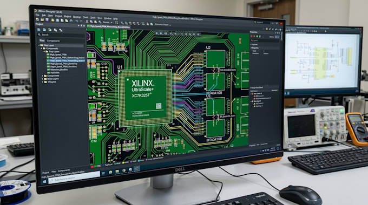Click in the Project panel Search field
The image size is (368, 205).
(x=61, y=35)
